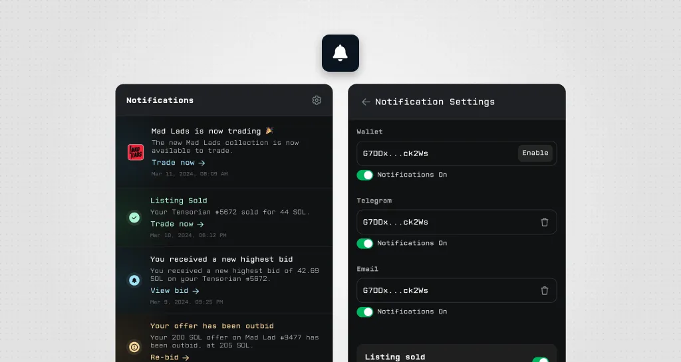Delete the Email entry with trash icon
The image size is (681, 362).
tap(544, 290)
